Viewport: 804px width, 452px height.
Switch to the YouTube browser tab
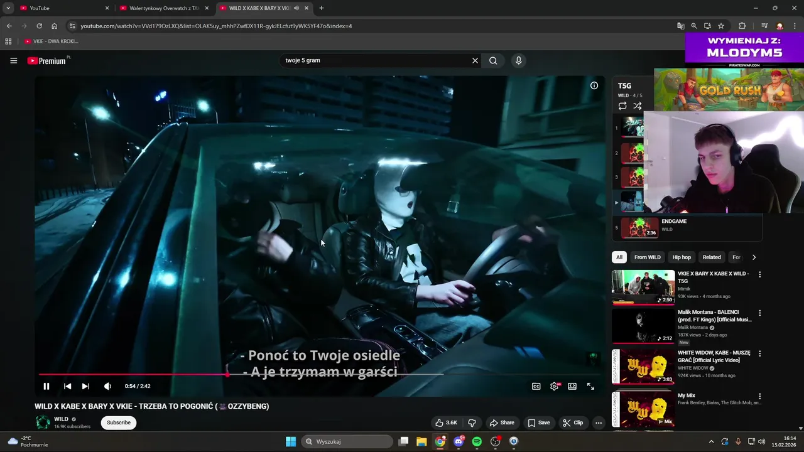[x=63, y=8]
